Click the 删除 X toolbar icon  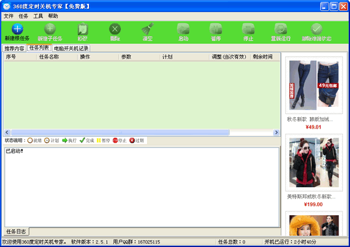[x=115, y=29]
